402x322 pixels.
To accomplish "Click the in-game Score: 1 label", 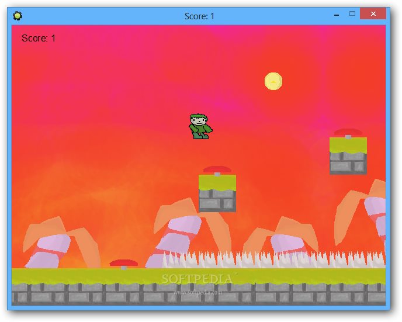I will [39, 38].
